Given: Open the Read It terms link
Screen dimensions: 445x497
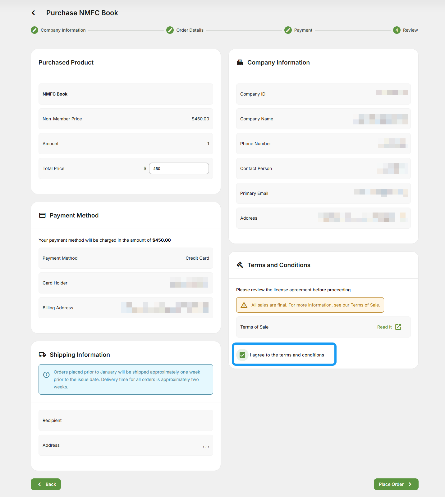Looking at the screenshot, I should click(384, 327).
